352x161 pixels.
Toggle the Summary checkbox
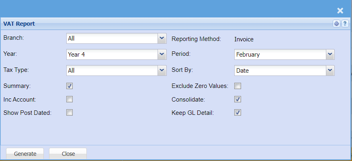(70, 86)
